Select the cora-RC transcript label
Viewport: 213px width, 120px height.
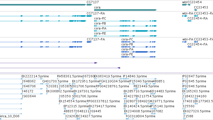point(100,18)
